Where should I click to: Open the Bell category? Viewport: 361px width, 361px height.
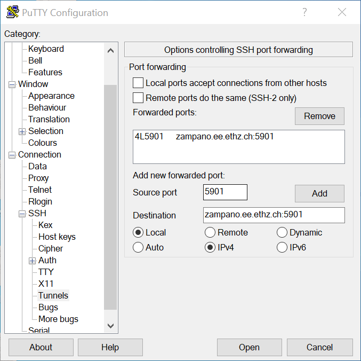point(35,61)
